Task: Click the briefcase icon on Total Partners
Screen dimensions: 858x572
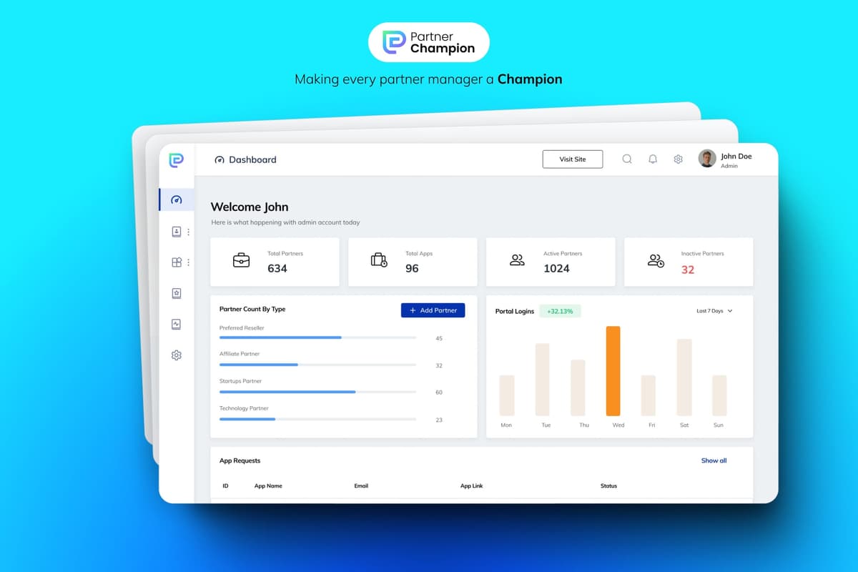Action: pos(242,260)
